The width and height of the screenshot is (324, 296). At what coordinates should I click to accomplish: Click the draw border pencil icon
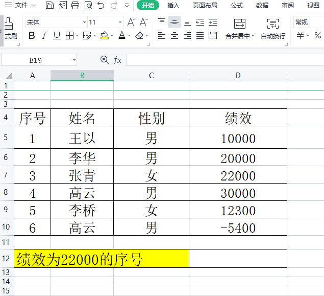[x=87, y=36]
